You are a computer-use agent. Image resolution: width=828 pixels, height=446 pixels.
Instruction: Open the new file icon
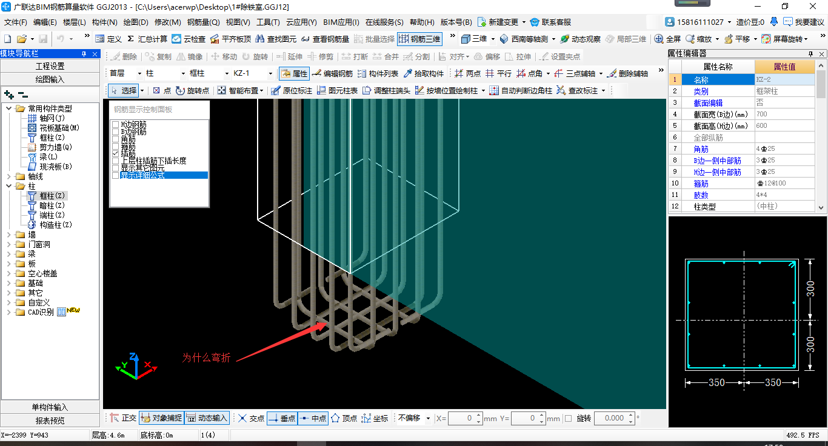[8, 39]
